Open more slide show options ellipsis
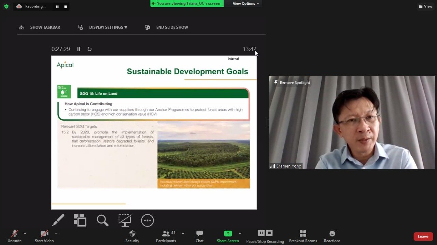Viewport: 437px width, 245px height. pos(147,220)
